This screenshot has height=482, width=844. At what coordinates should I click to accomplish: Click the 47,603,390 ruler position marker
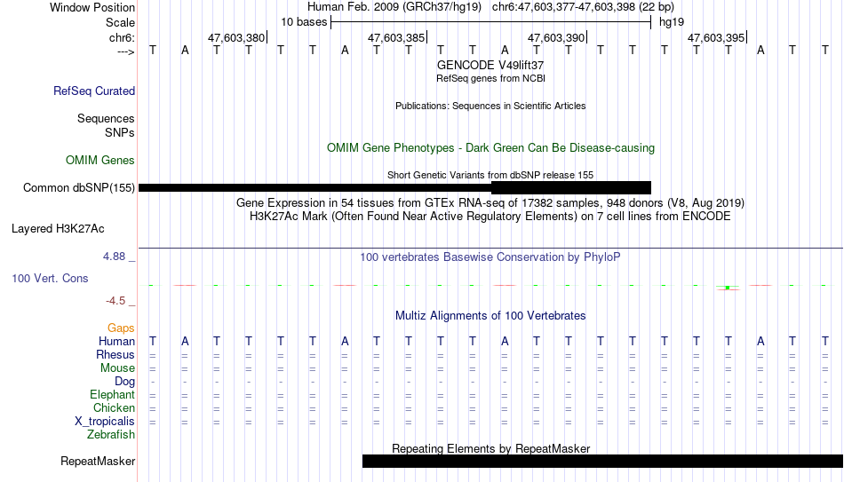click(556, 37)
